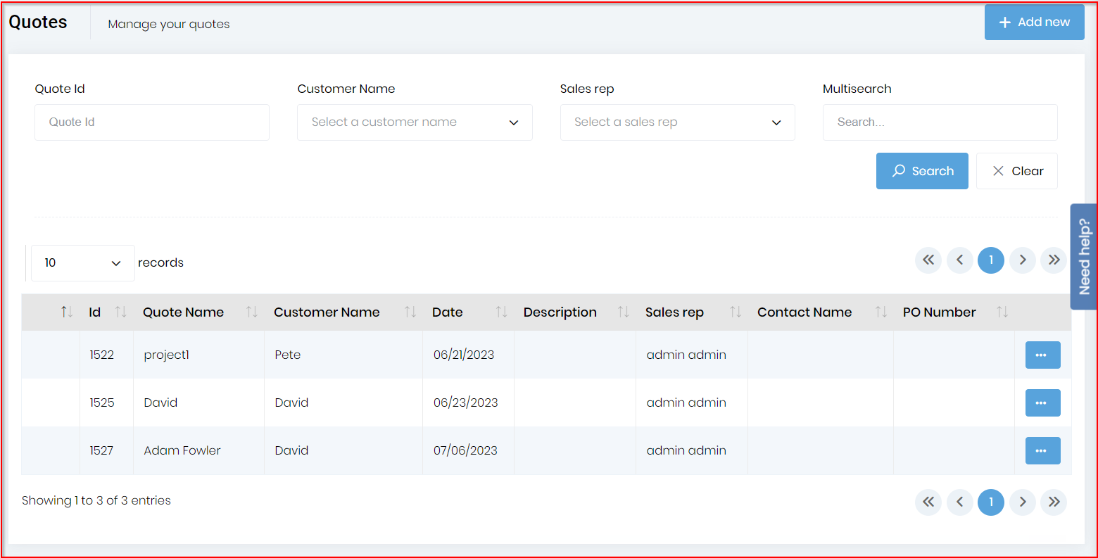Image resolution: width=1098 pixels, height=558 pixels.
Task: Open the Sales rep dropdown
Action: click(x=677, y=122)
